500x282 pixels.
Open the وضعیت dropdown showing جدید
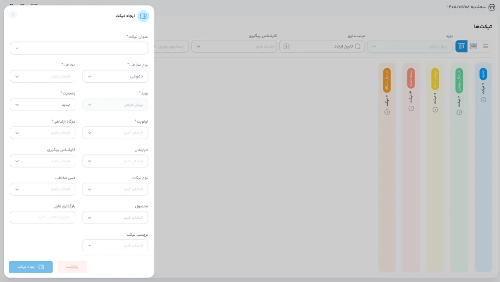(x=42, y=105)
